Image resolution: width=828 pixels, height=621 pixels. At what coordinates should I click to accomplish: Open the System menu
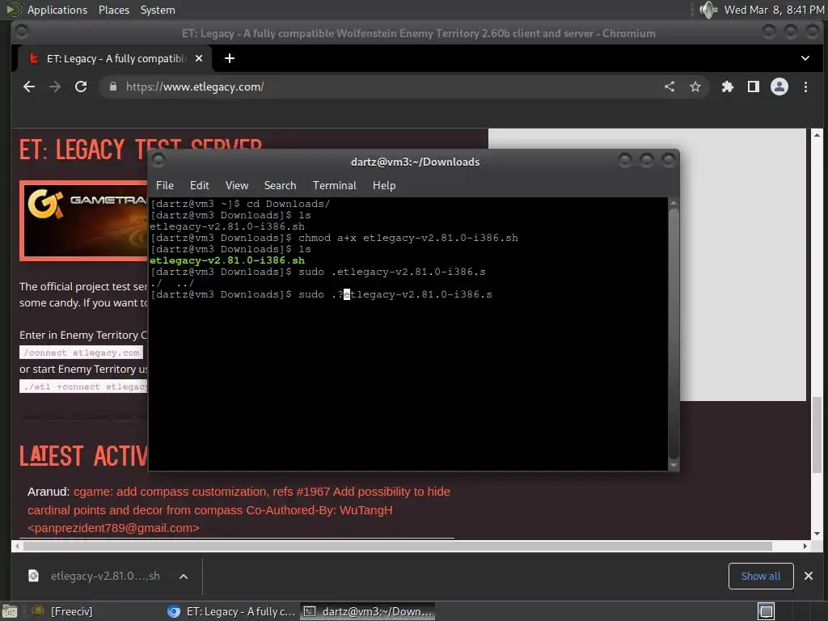pos(158,10)
